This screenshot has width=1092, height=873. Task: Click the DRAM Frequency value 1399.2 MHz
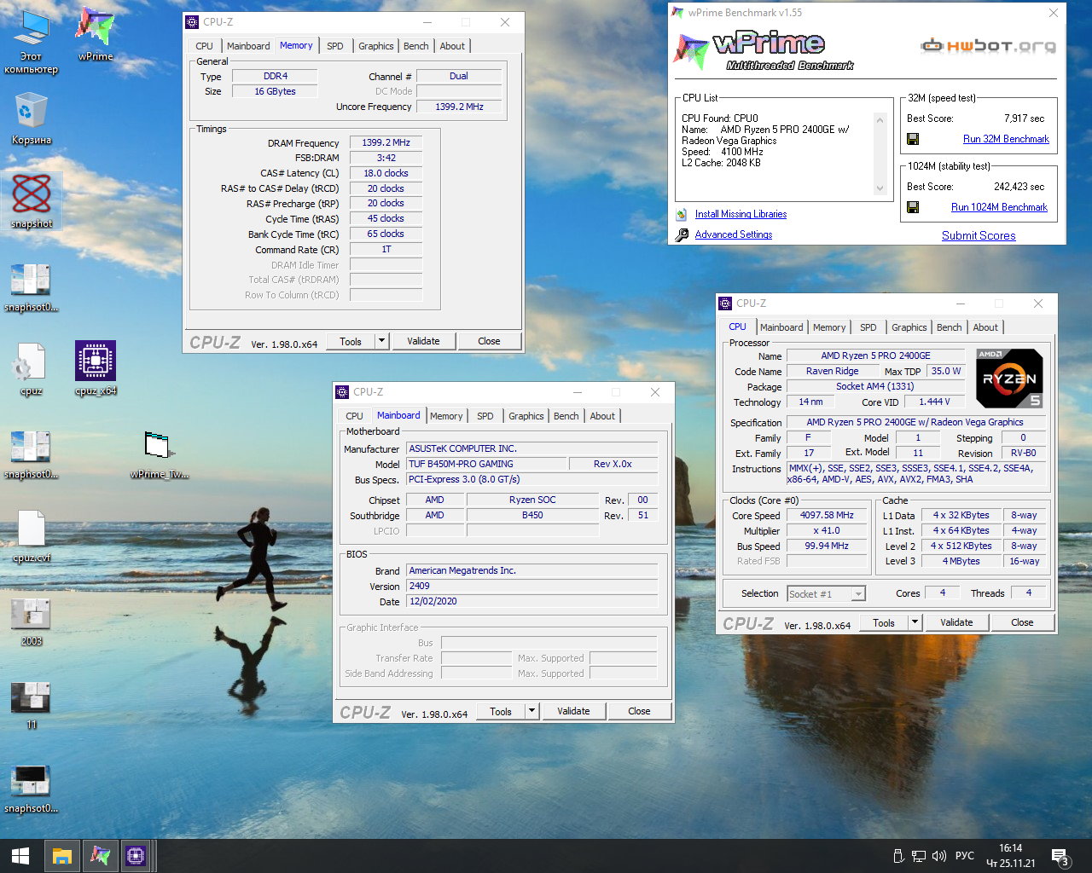(x=386, y=142)
